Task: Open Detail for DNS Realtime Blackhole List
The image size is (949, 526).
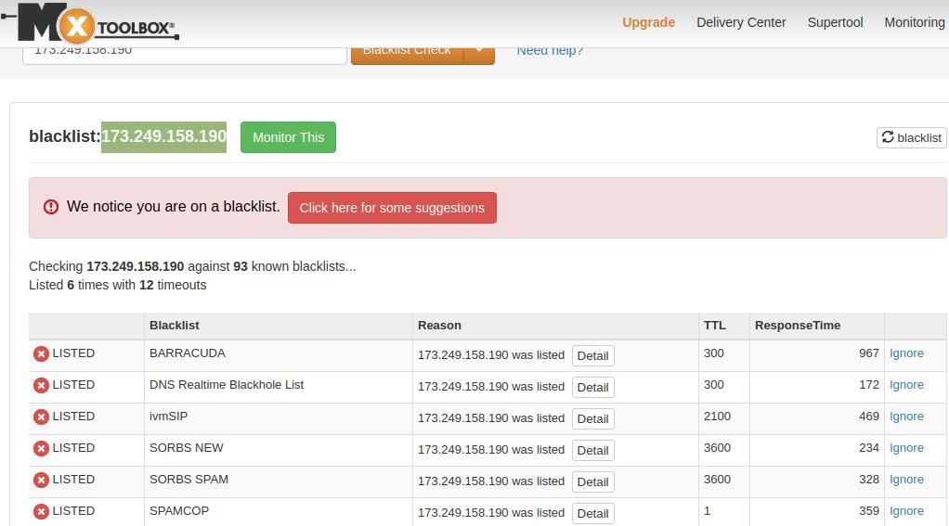Action: coord(593,388)
